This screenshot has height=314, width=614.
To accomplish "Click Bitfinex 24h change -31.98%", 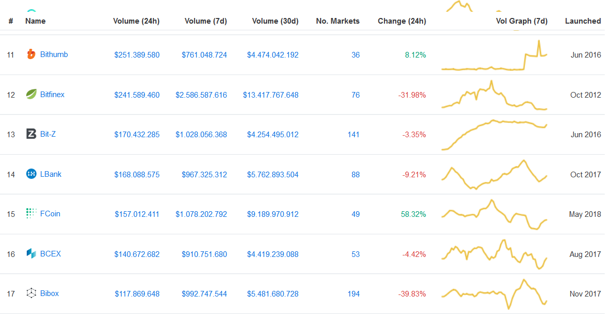I will 412,95.
